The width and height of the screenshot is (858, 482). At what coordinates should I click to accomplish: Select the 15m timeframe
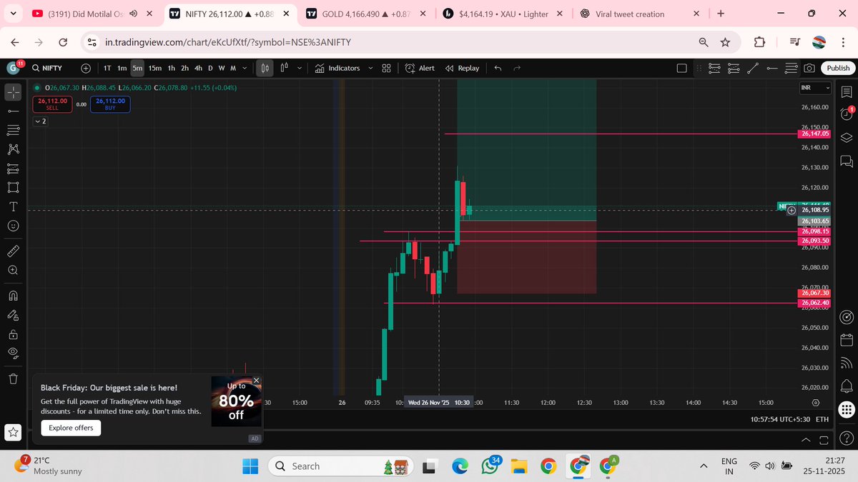pyautogui.click(x=155, y=68)
